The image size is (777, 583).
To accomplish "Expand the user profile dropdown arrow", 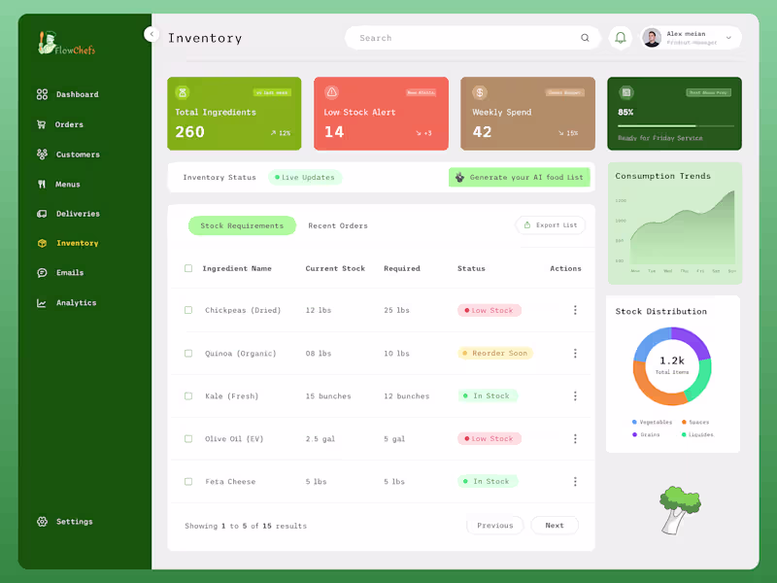I will tap(728, 38).
